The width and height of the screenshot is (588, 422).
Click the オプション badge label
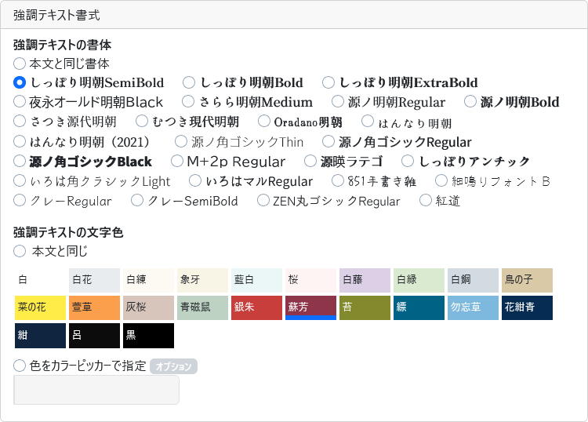click(173, 366)
